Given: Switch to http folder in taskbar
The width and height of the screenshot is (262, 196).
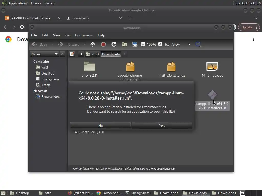Looking at the screenshot, I should tap(45, 193).
